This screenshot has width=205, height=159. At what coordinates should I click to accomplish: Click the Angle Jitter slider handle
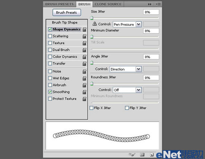click(x=92, y=63)
